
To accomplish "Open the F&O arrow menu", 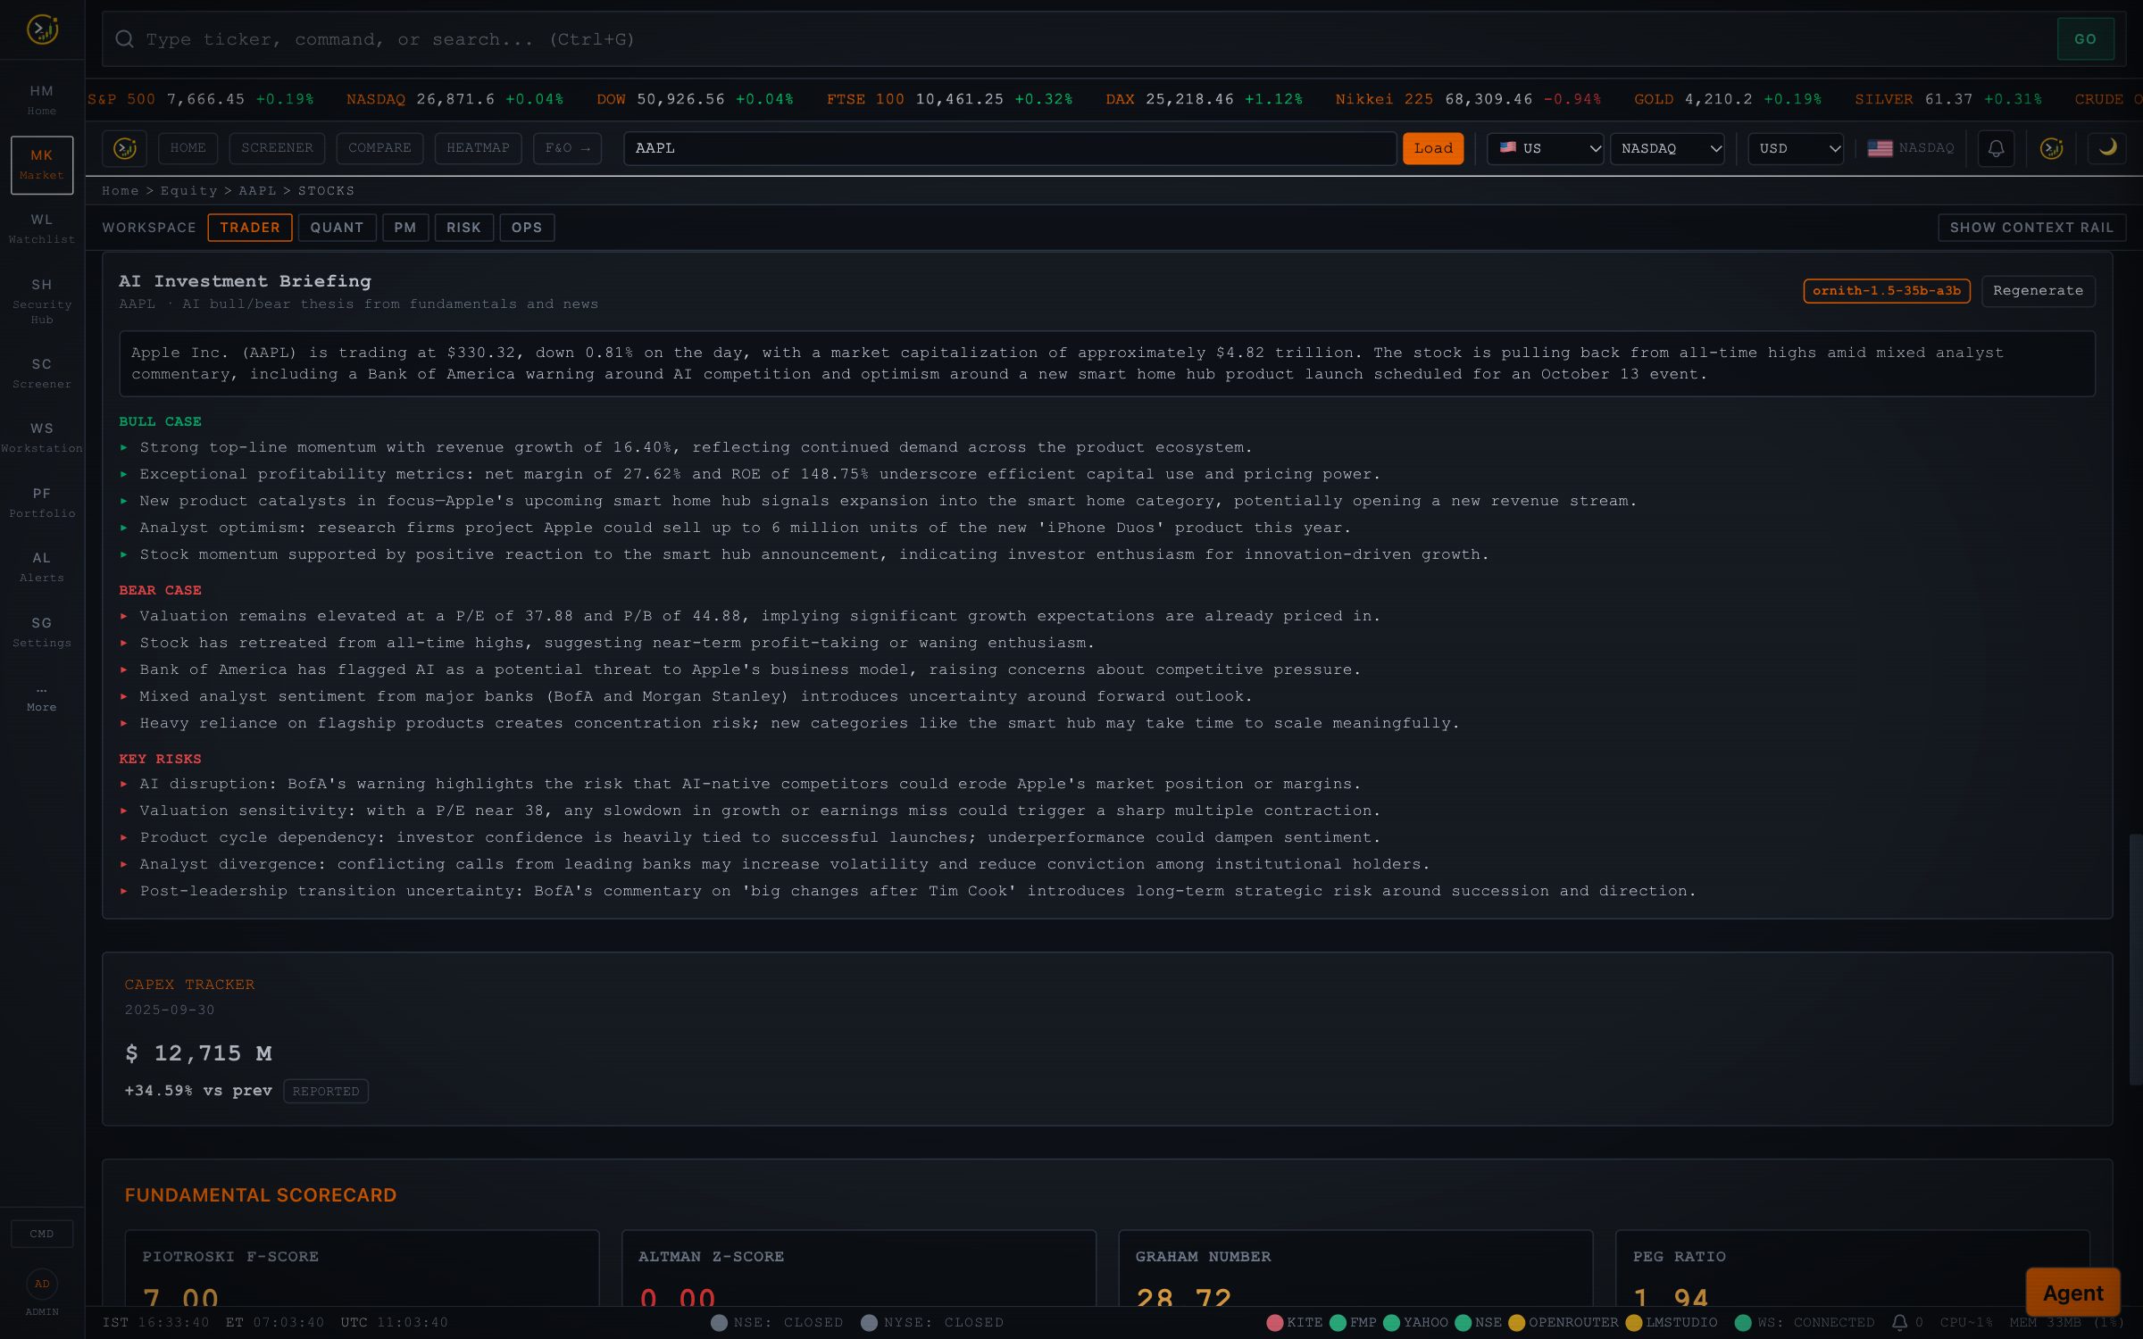I will [x=567, y=148].
